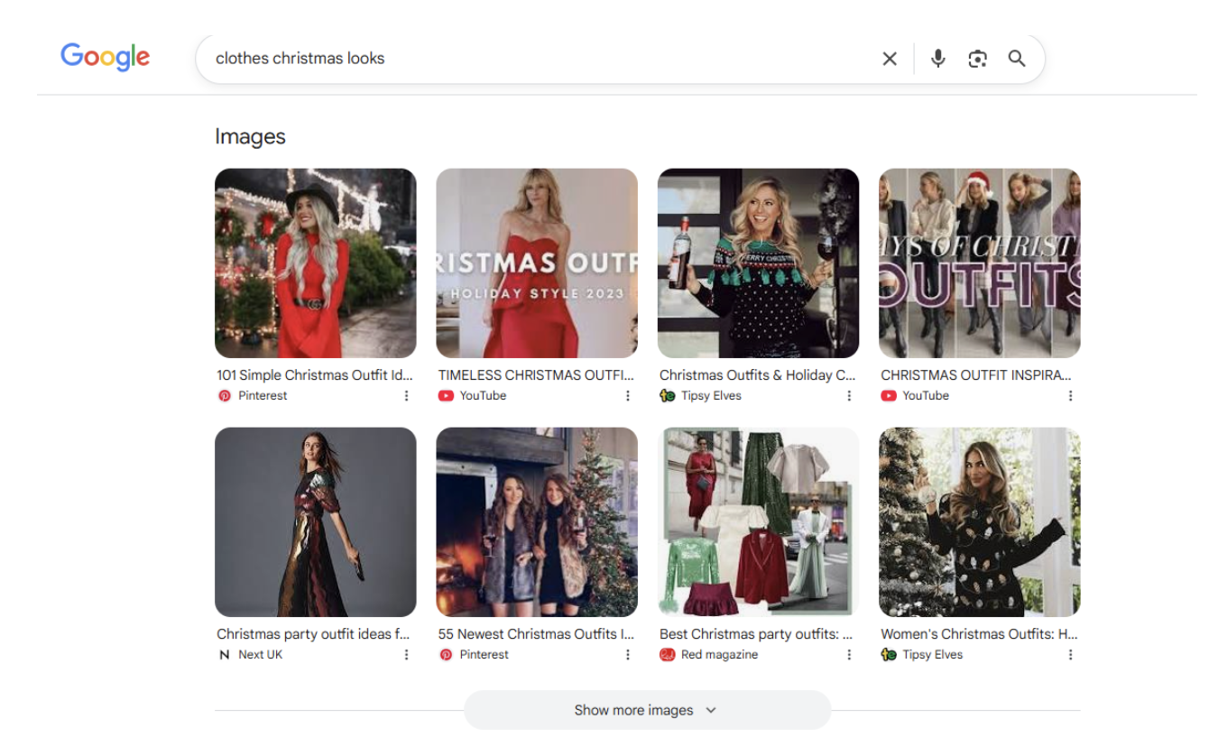The width and height of the screenshot is (1209, 756).
Task: Click the fireplace two women thumbnail
Action: click(536, 522)
